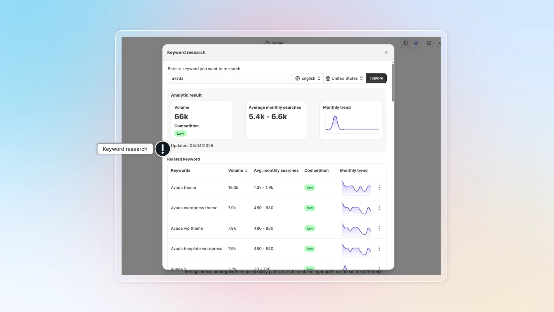Click the dialog's vertical scrollbar
The width and height of the screenshot is (554, 312).
393,83
